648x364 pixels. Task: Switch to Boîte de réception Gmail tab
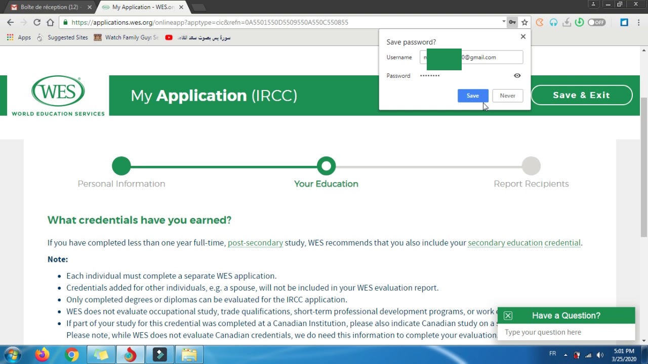coord(50,7)
